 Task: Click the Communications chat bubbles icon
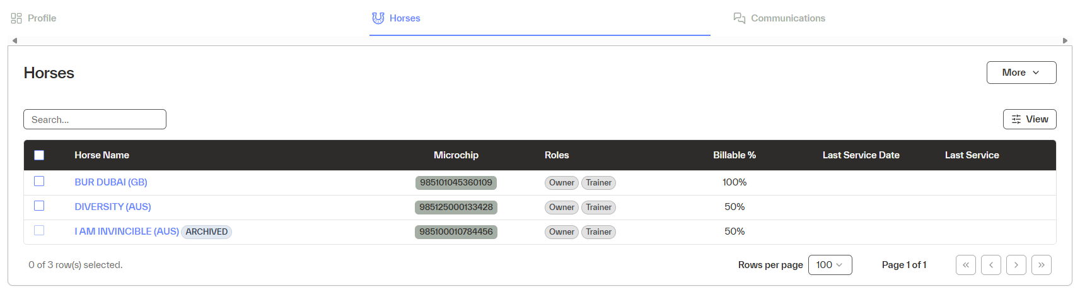coord(740,18)
